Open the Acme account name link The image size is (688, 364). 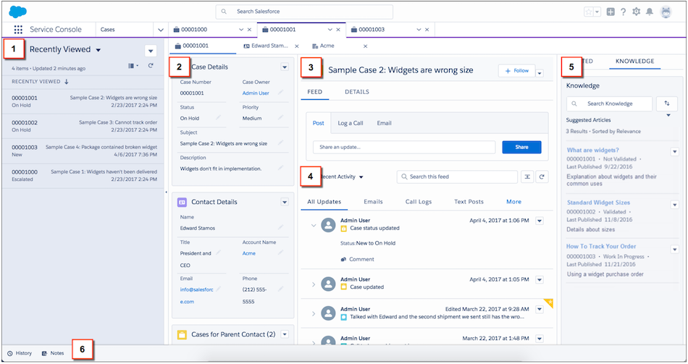tap(249, 253)
